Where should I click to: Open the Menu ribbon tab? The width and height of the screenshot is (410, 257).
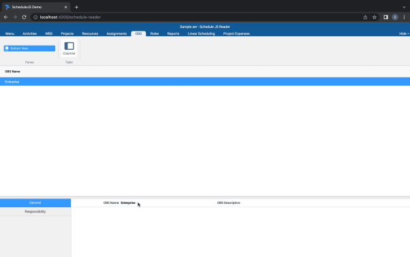pos(10,33)
